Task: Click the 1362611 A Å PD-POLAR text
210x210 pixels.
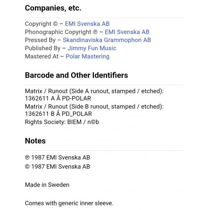Action: (x=58, y=98)
